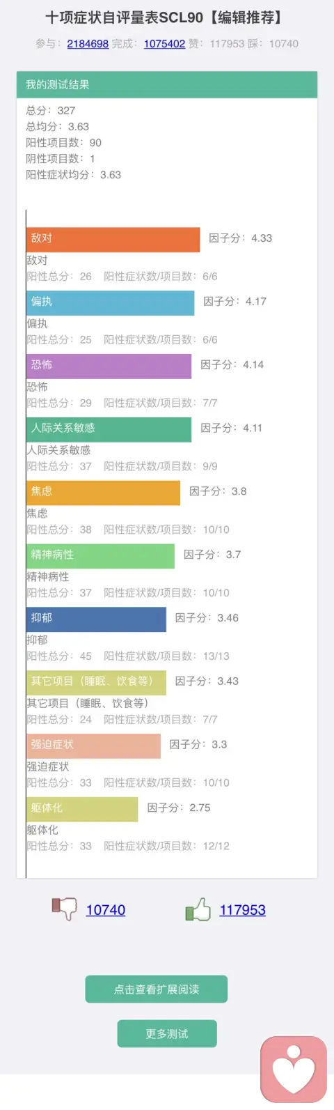Click the 10740 dislike count link
334x1110 pixels.
[106, 909]
